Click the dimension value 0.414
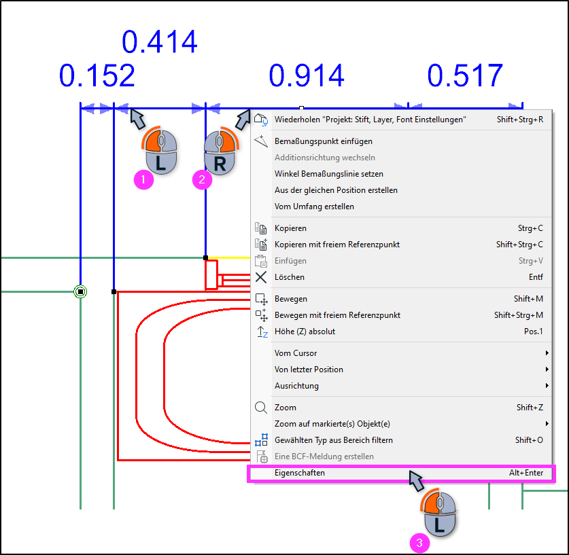The image size is (569, 555). [160, 41]
